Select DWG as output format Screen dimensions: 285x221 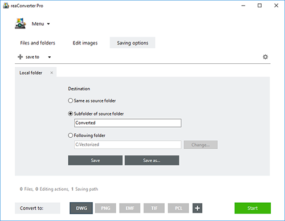[x=82, y=208]
